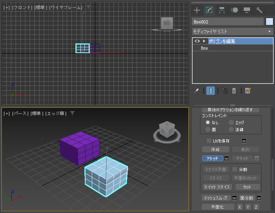Click the 前 face of front ViewCube

coord(167,23)
